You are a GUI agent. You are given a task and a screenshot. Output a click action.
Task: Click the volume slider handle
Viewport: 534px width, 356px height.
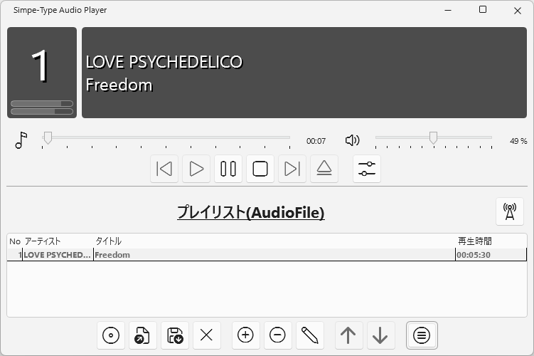[x=433, y=138]
